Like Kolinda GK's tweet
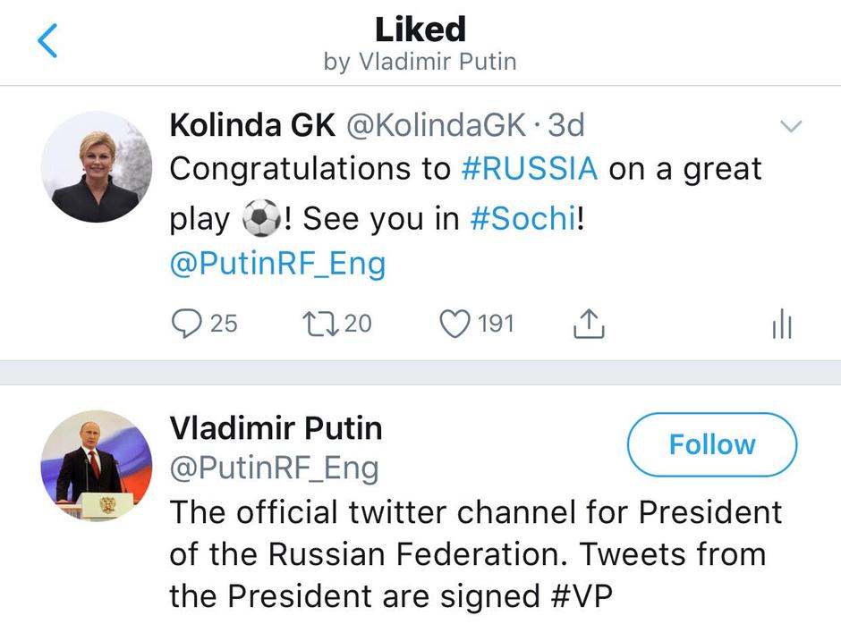841x641 pixels. click(x=456, y=325)
